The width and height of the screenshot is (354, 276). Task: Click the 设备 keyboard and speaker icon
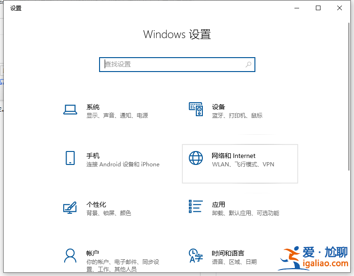pyautogui.click(x=196, y=109)
